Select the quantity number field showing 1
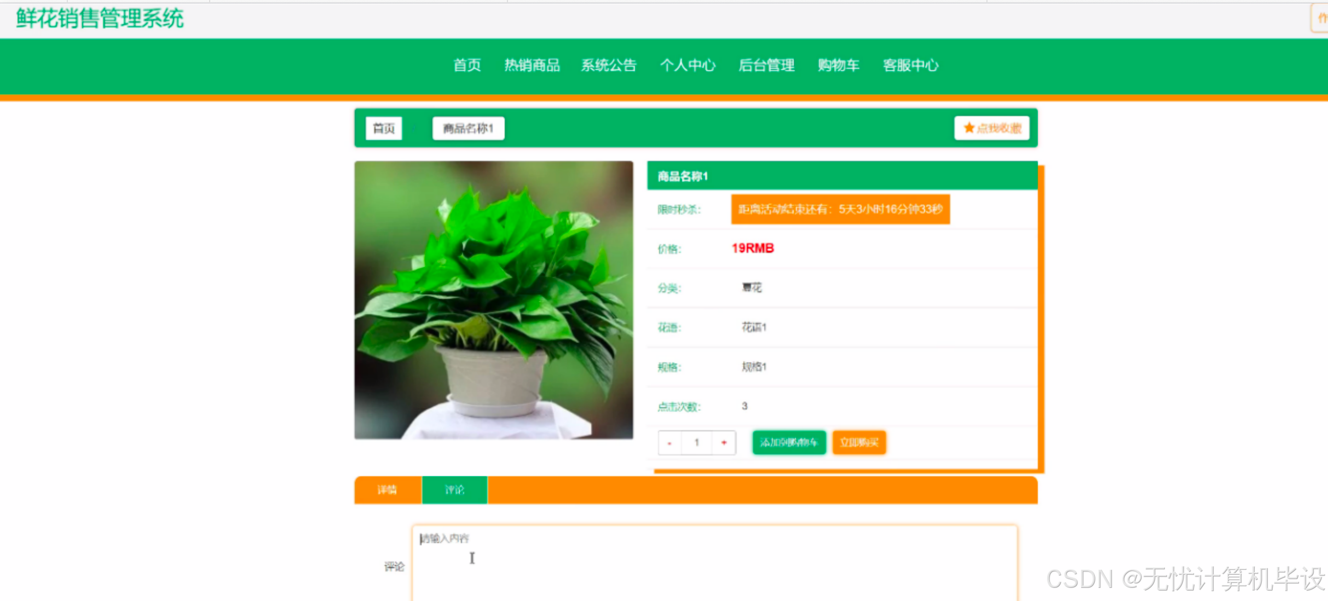The image size is (1328, 601). point(696,443)
